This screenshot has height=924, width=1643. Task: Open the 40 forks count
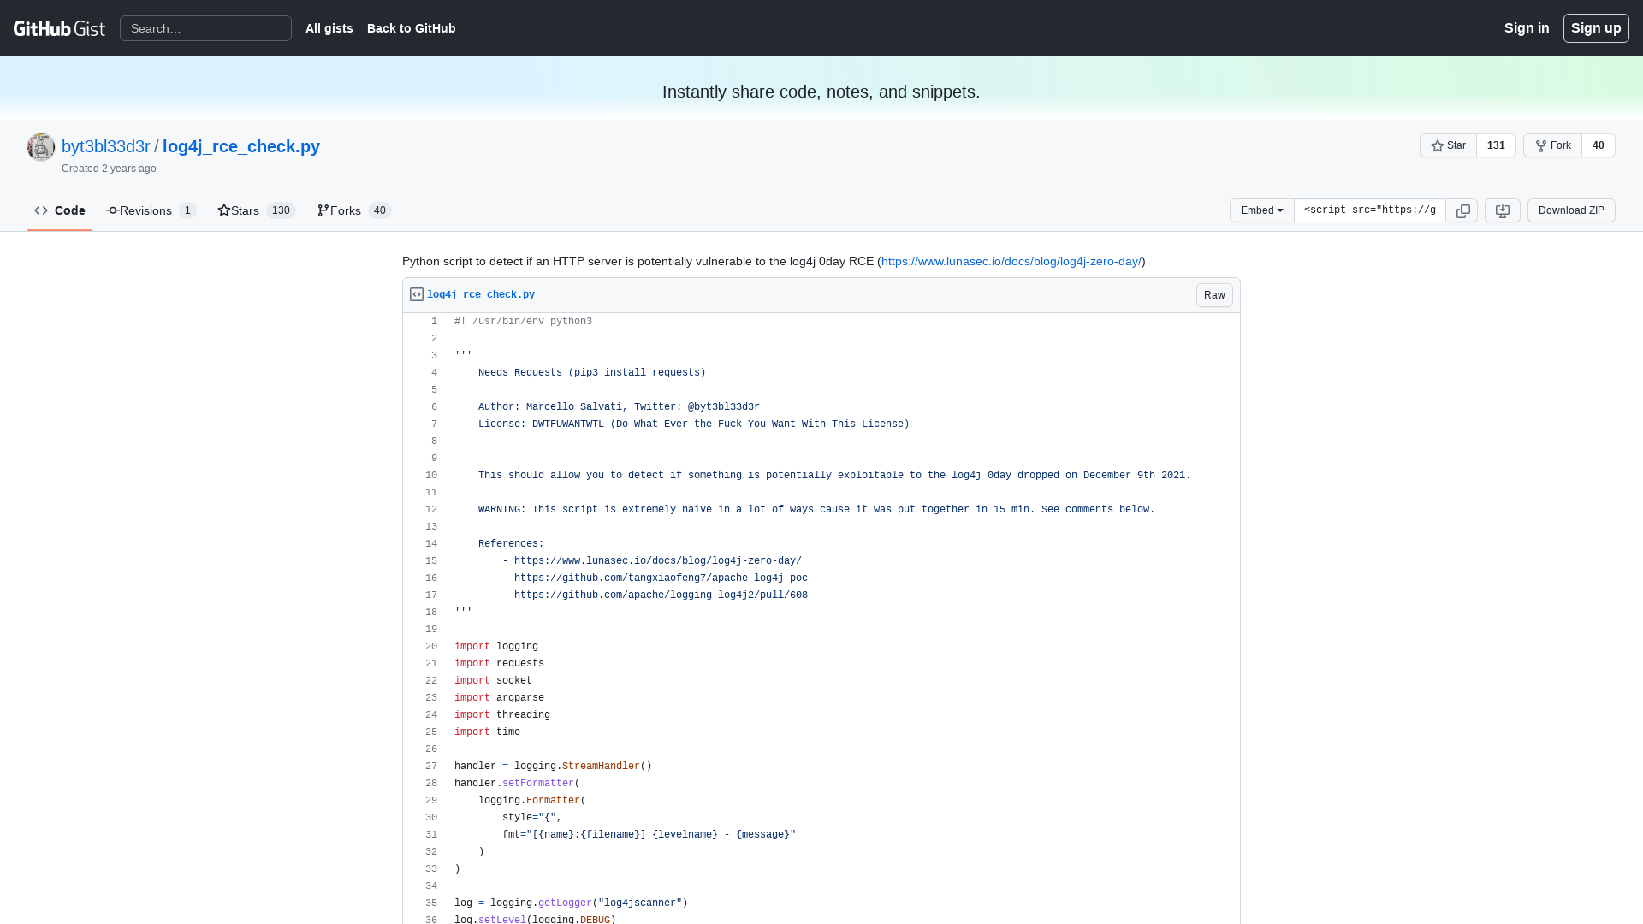[x=1598, y=145]
